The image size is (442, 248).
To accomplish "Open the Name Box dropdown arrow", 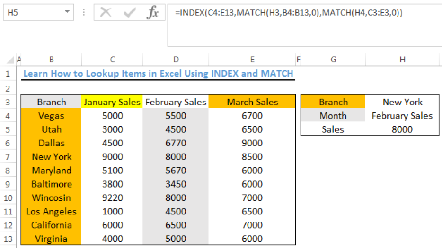I will (67, 12).
